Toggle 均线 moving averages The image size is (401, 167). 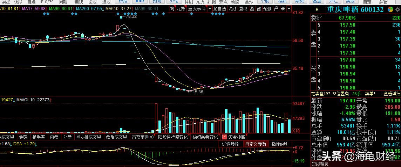(x=232, y=9)
